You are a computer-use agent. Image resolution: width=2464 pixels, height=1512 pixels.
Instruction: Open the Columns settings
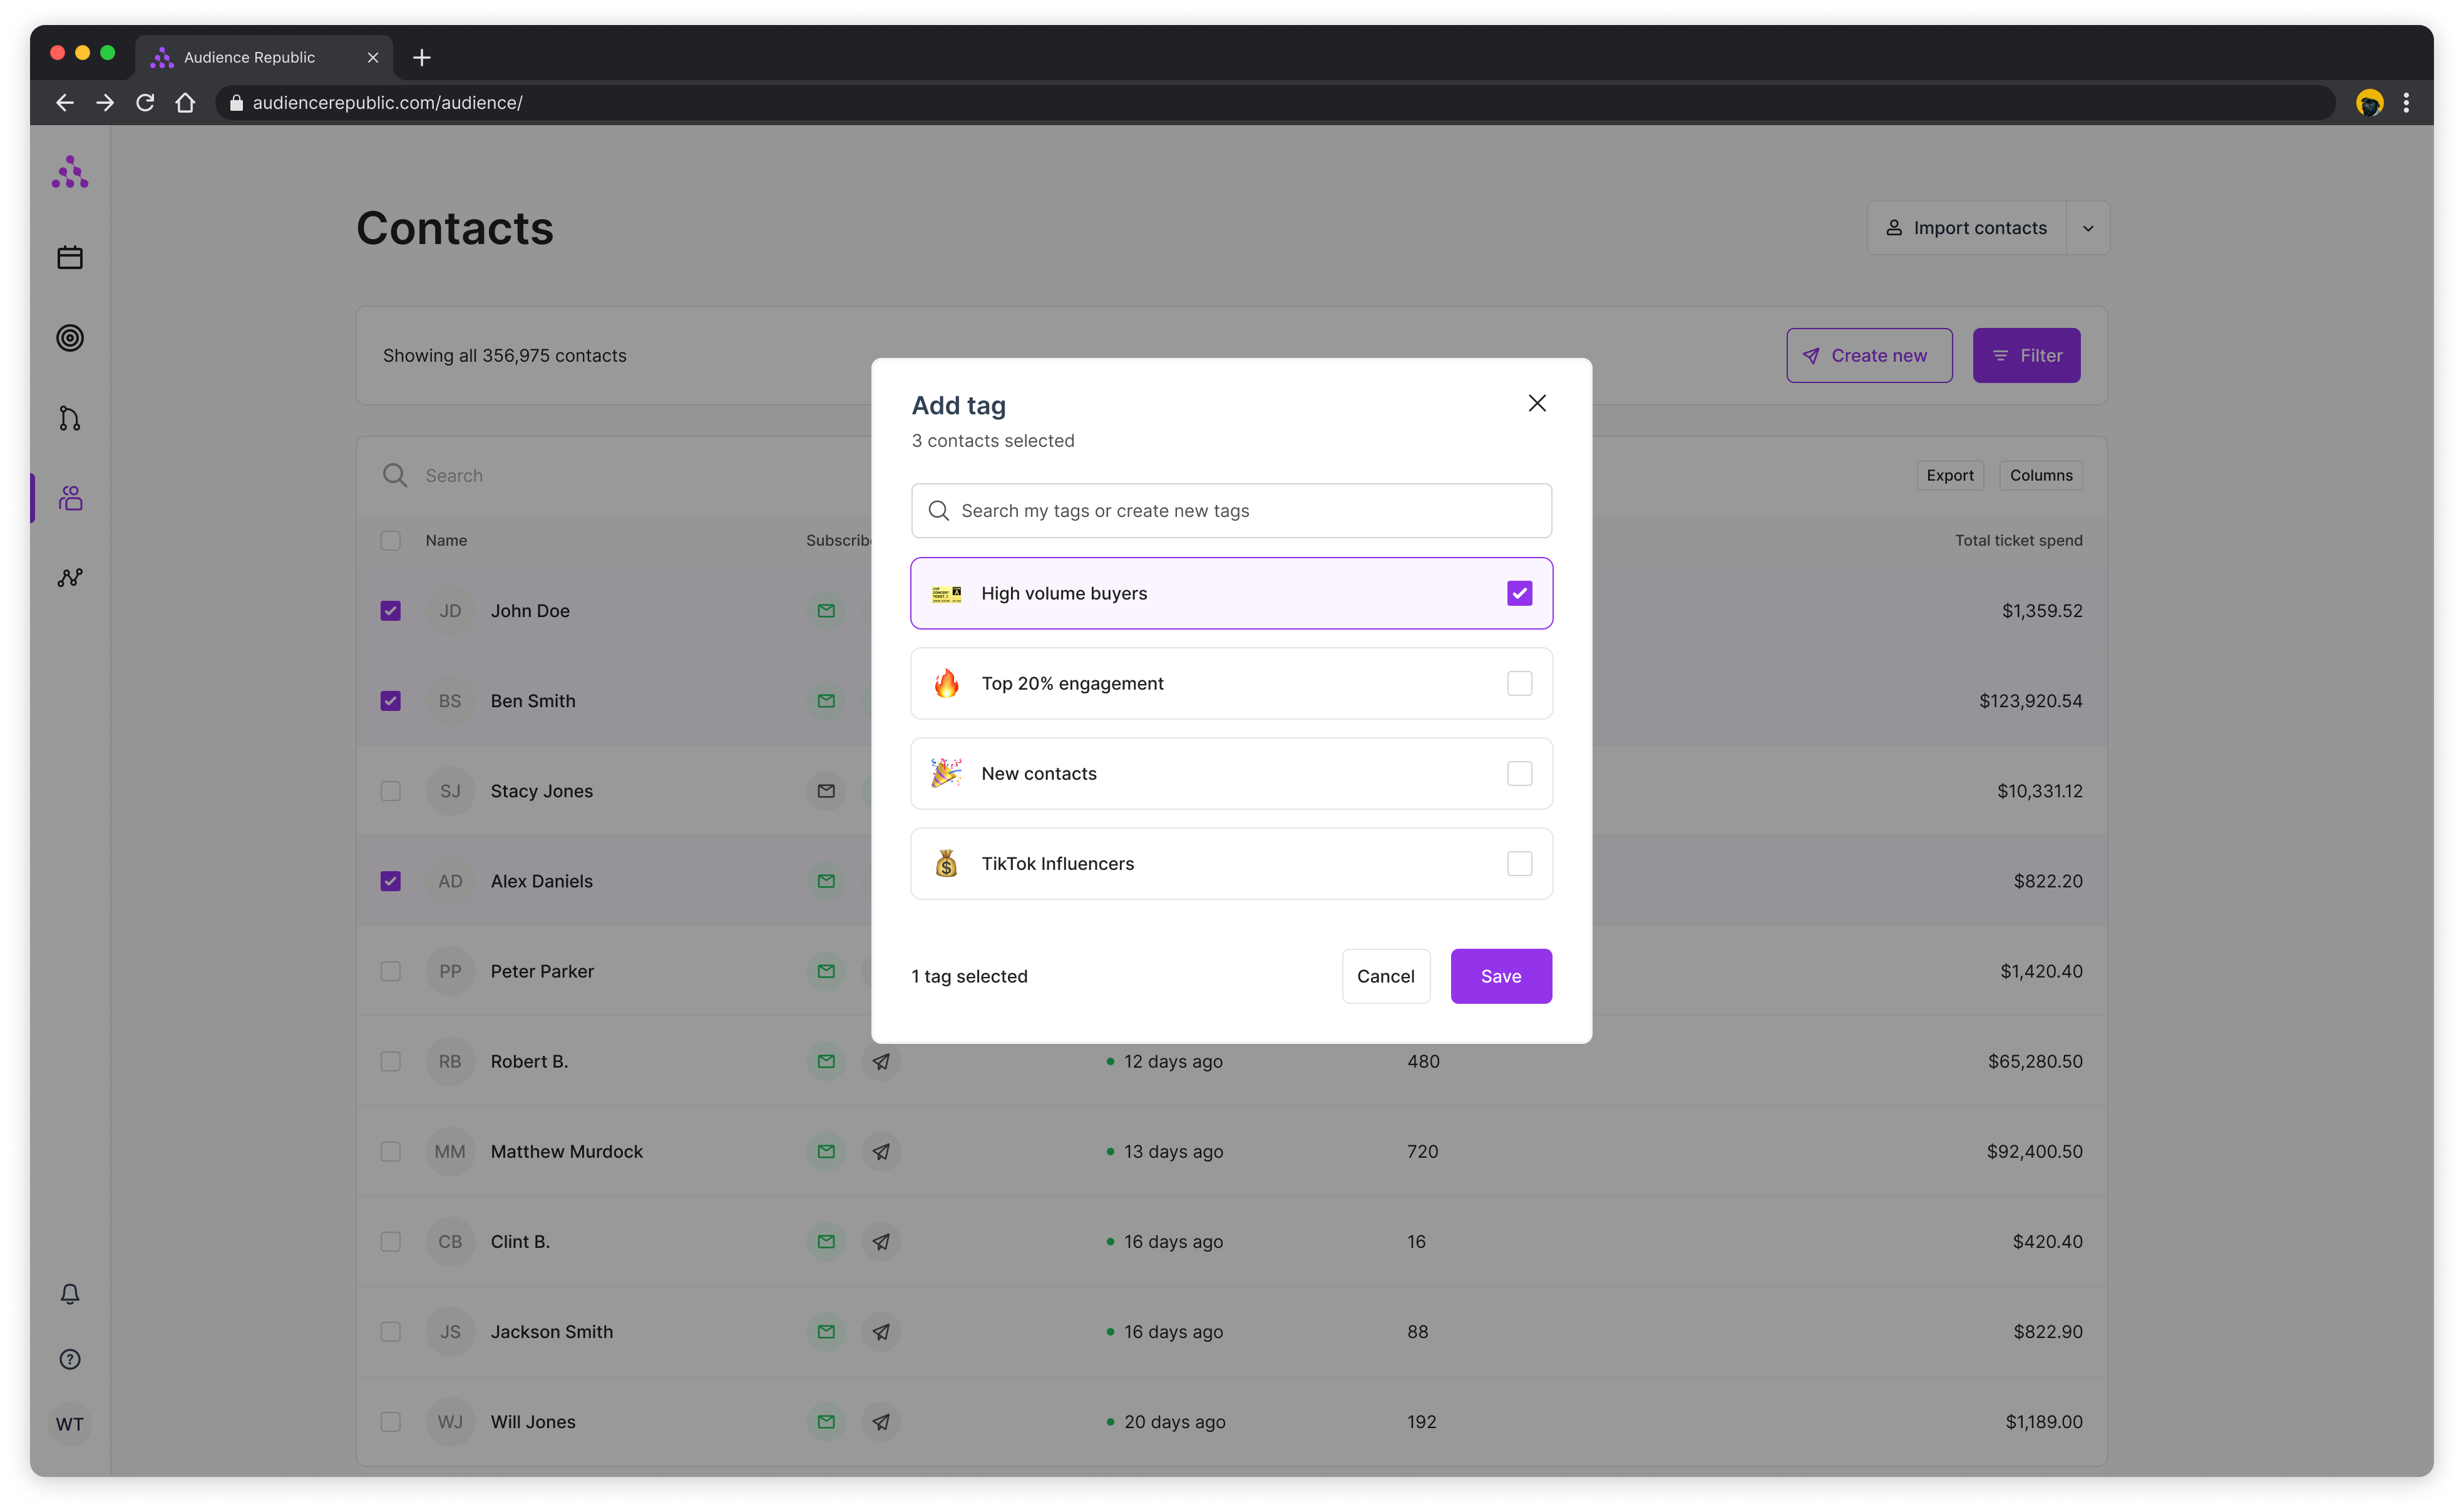[2041, 475]
